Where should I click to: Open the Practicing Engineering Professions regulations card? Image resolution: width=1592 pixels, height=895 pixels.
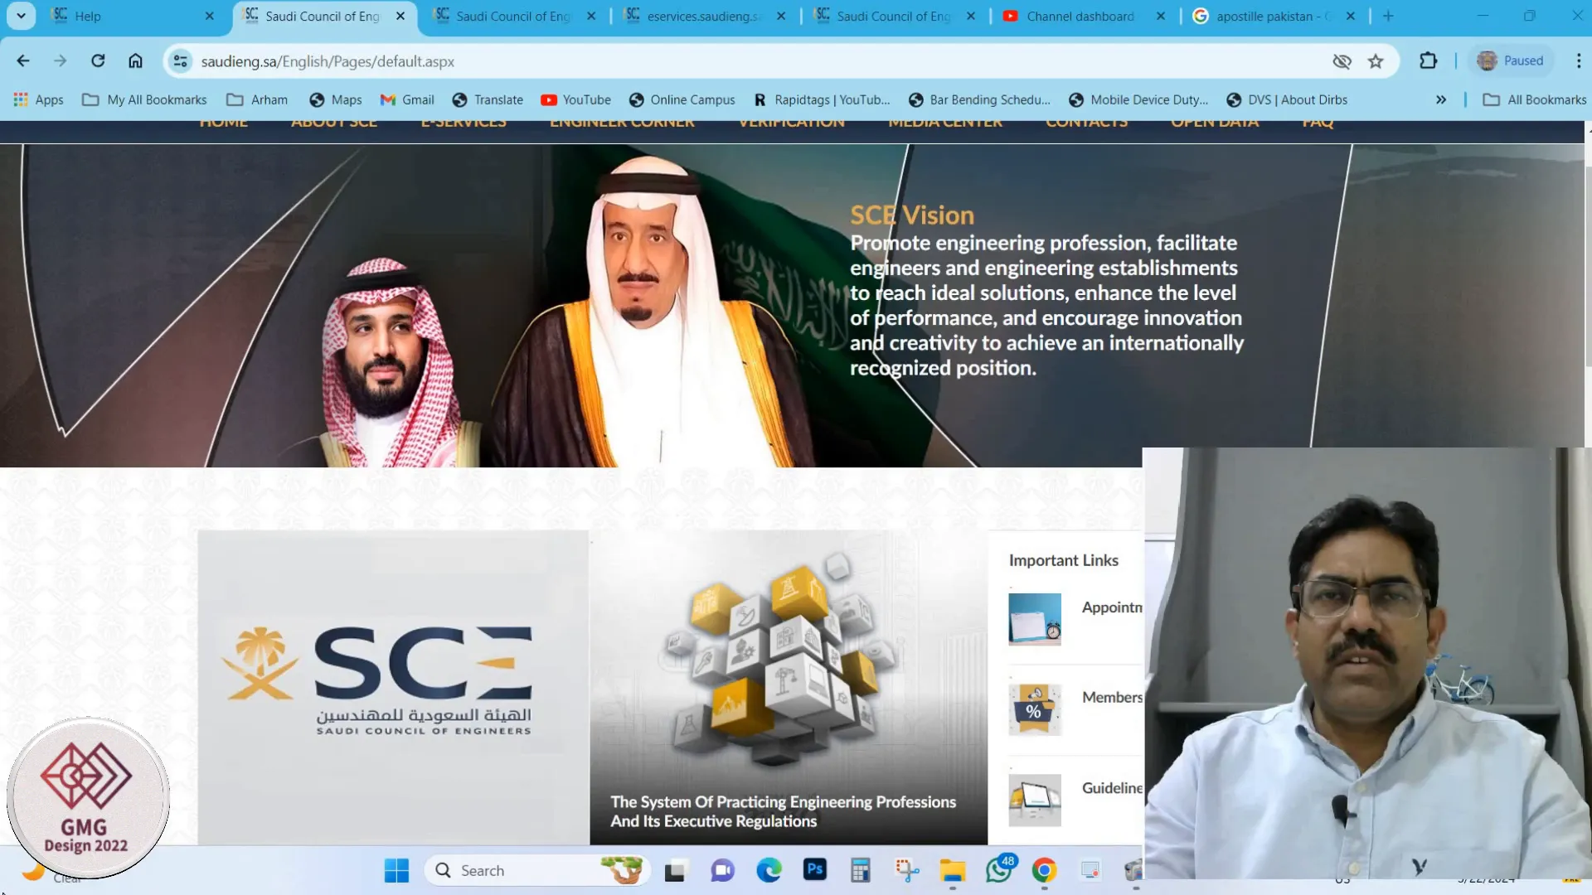coord(789,687)
